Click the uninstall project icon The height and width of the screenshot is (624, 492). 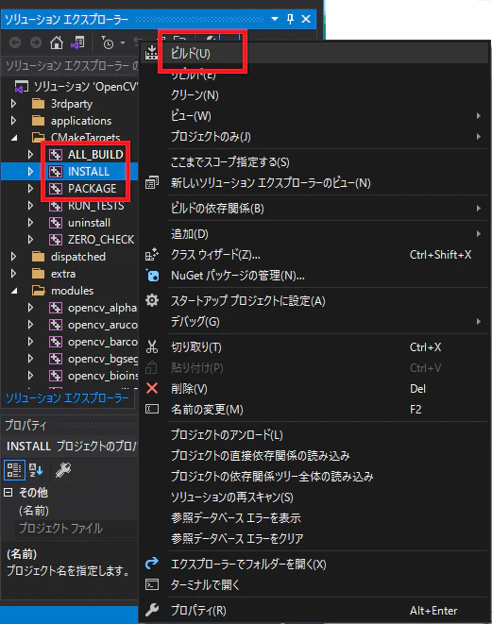(x=56, y=223)
